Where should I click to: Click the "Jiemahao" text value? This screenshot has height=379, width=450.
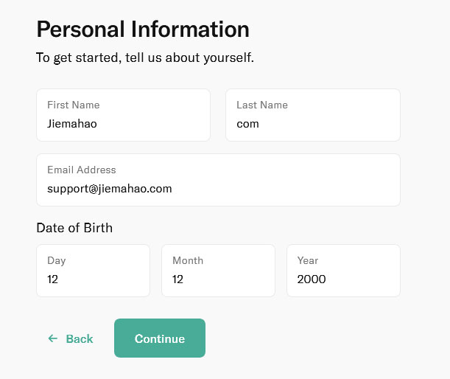[72, 124]
